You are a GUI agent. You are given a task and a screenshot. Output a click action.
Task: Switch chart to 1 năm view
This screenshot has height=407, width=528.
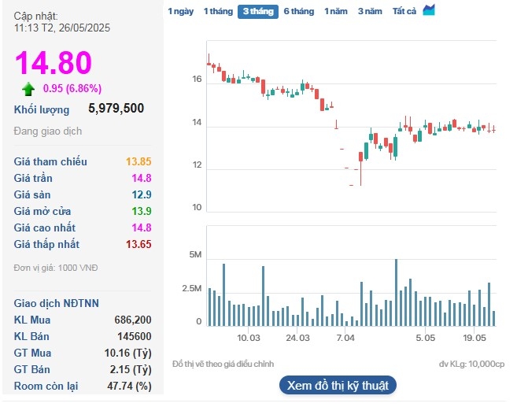pos(335,12)
